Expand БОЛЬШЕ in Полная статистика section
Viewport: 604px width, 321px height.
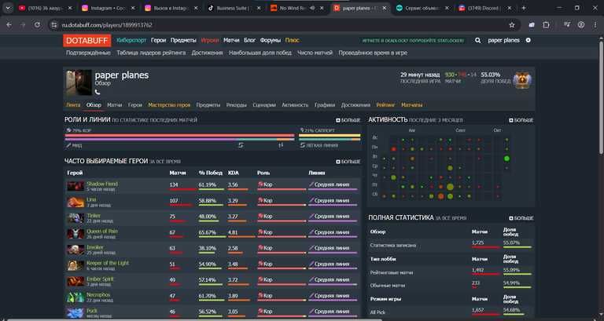point(521,218)
